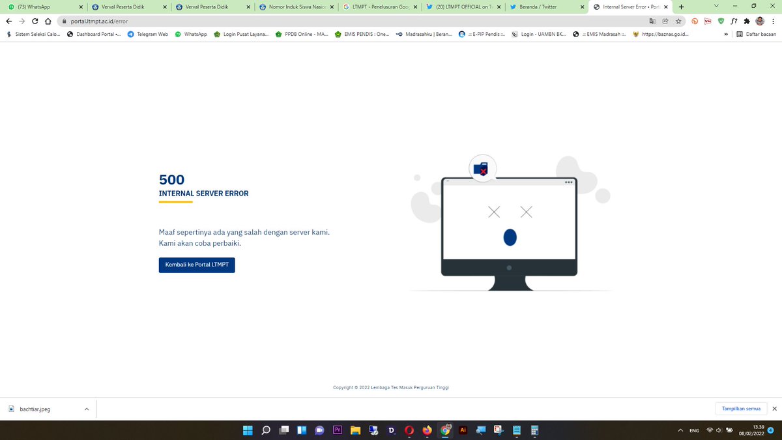The height and width of the screenshot is (440, 782).
Task: Launch Adobe Premiere Pro from taskbar
Action: 338,430
